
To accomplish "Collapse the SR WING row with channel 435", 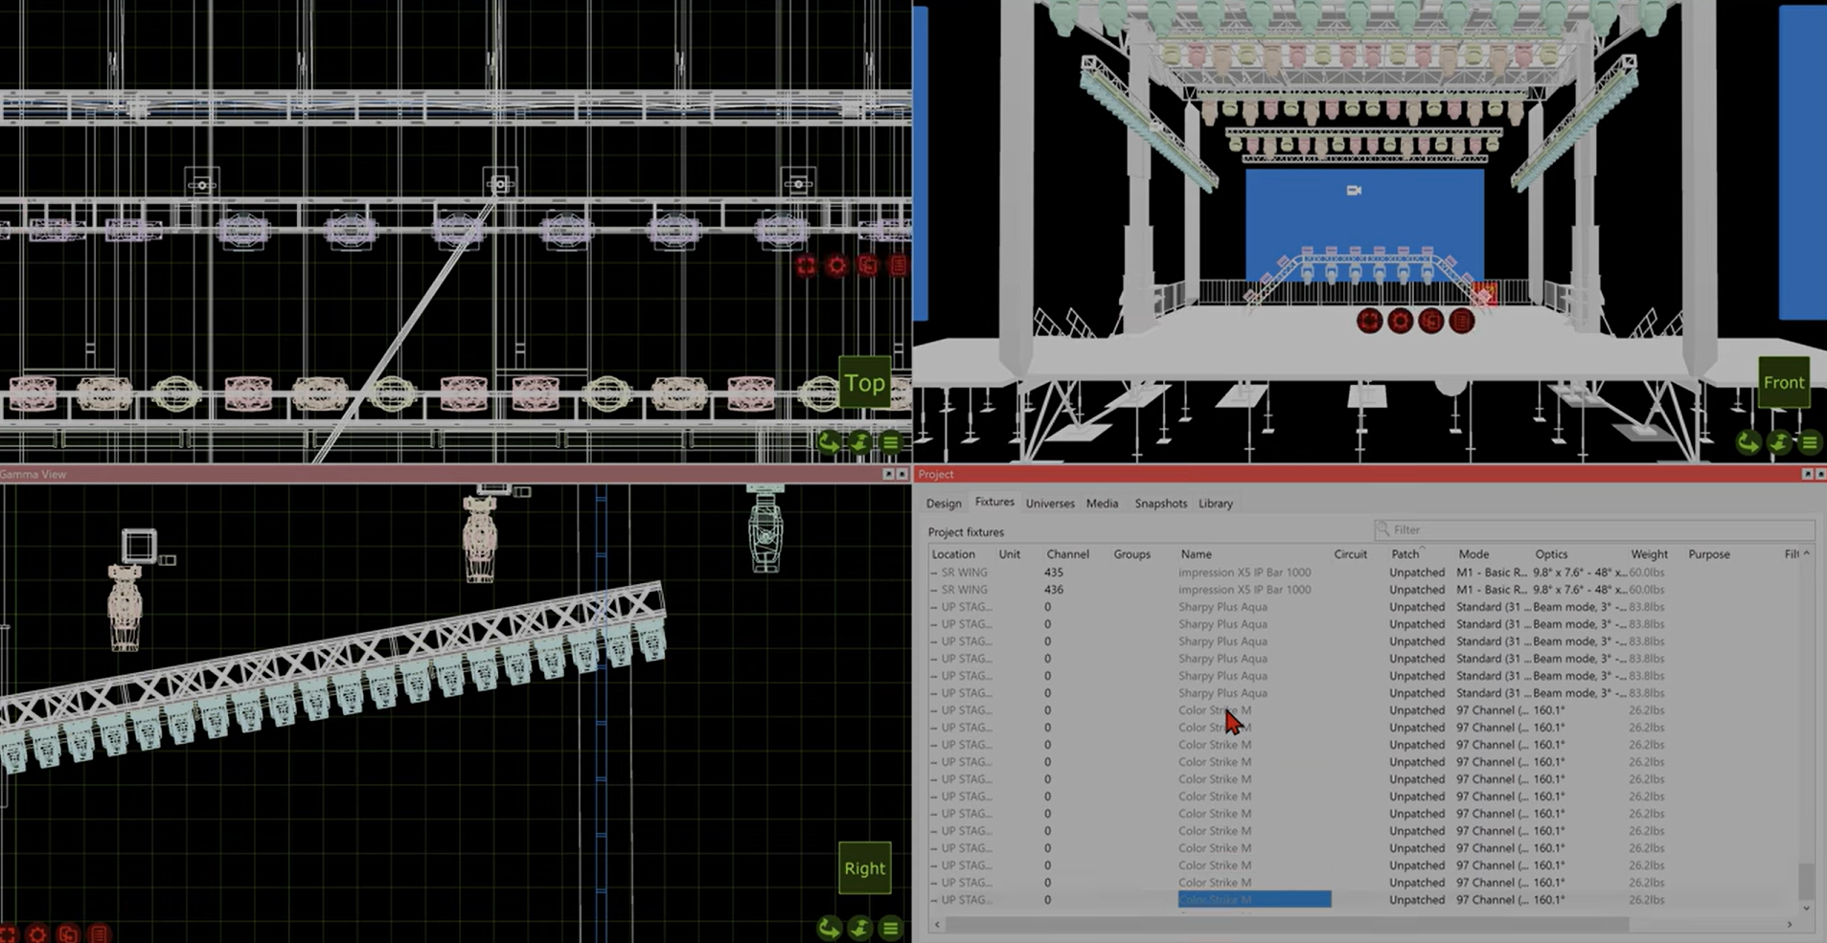I will (x=934, y=573).
